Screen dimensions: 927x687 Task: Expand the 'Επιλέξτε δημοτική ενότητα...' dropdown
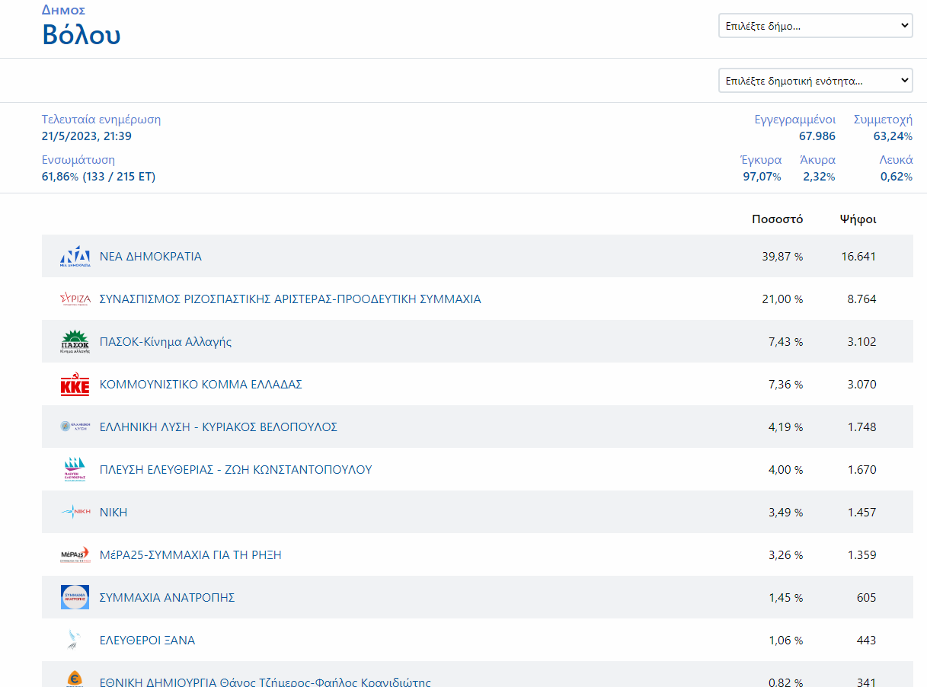click(x=815, y=80)
